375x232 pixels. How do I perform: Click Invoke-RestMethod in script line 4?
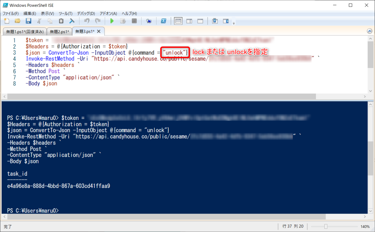tap(50, 59)
